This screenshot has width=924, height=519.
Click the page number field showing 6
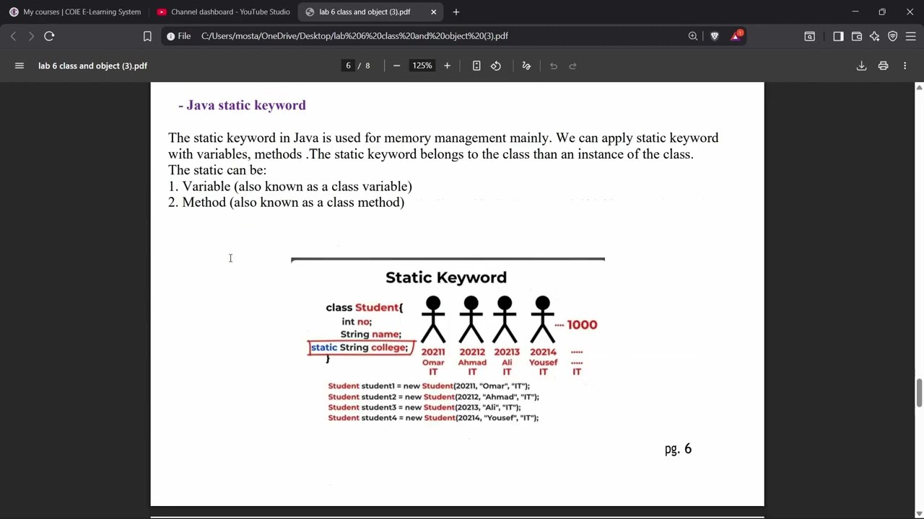click(x=348, y=66)
